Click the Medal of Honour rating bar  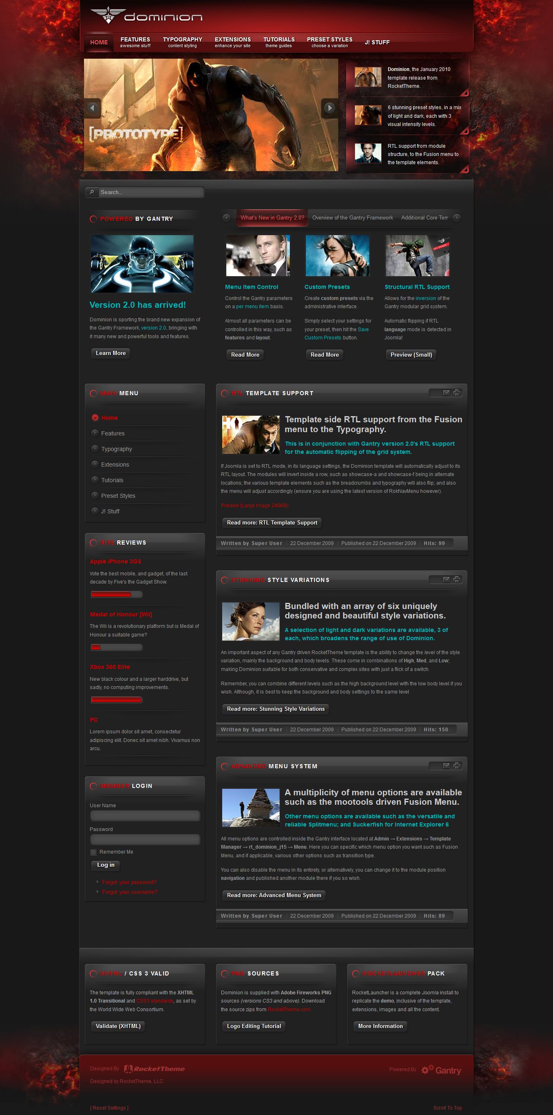tap(116, 647)
